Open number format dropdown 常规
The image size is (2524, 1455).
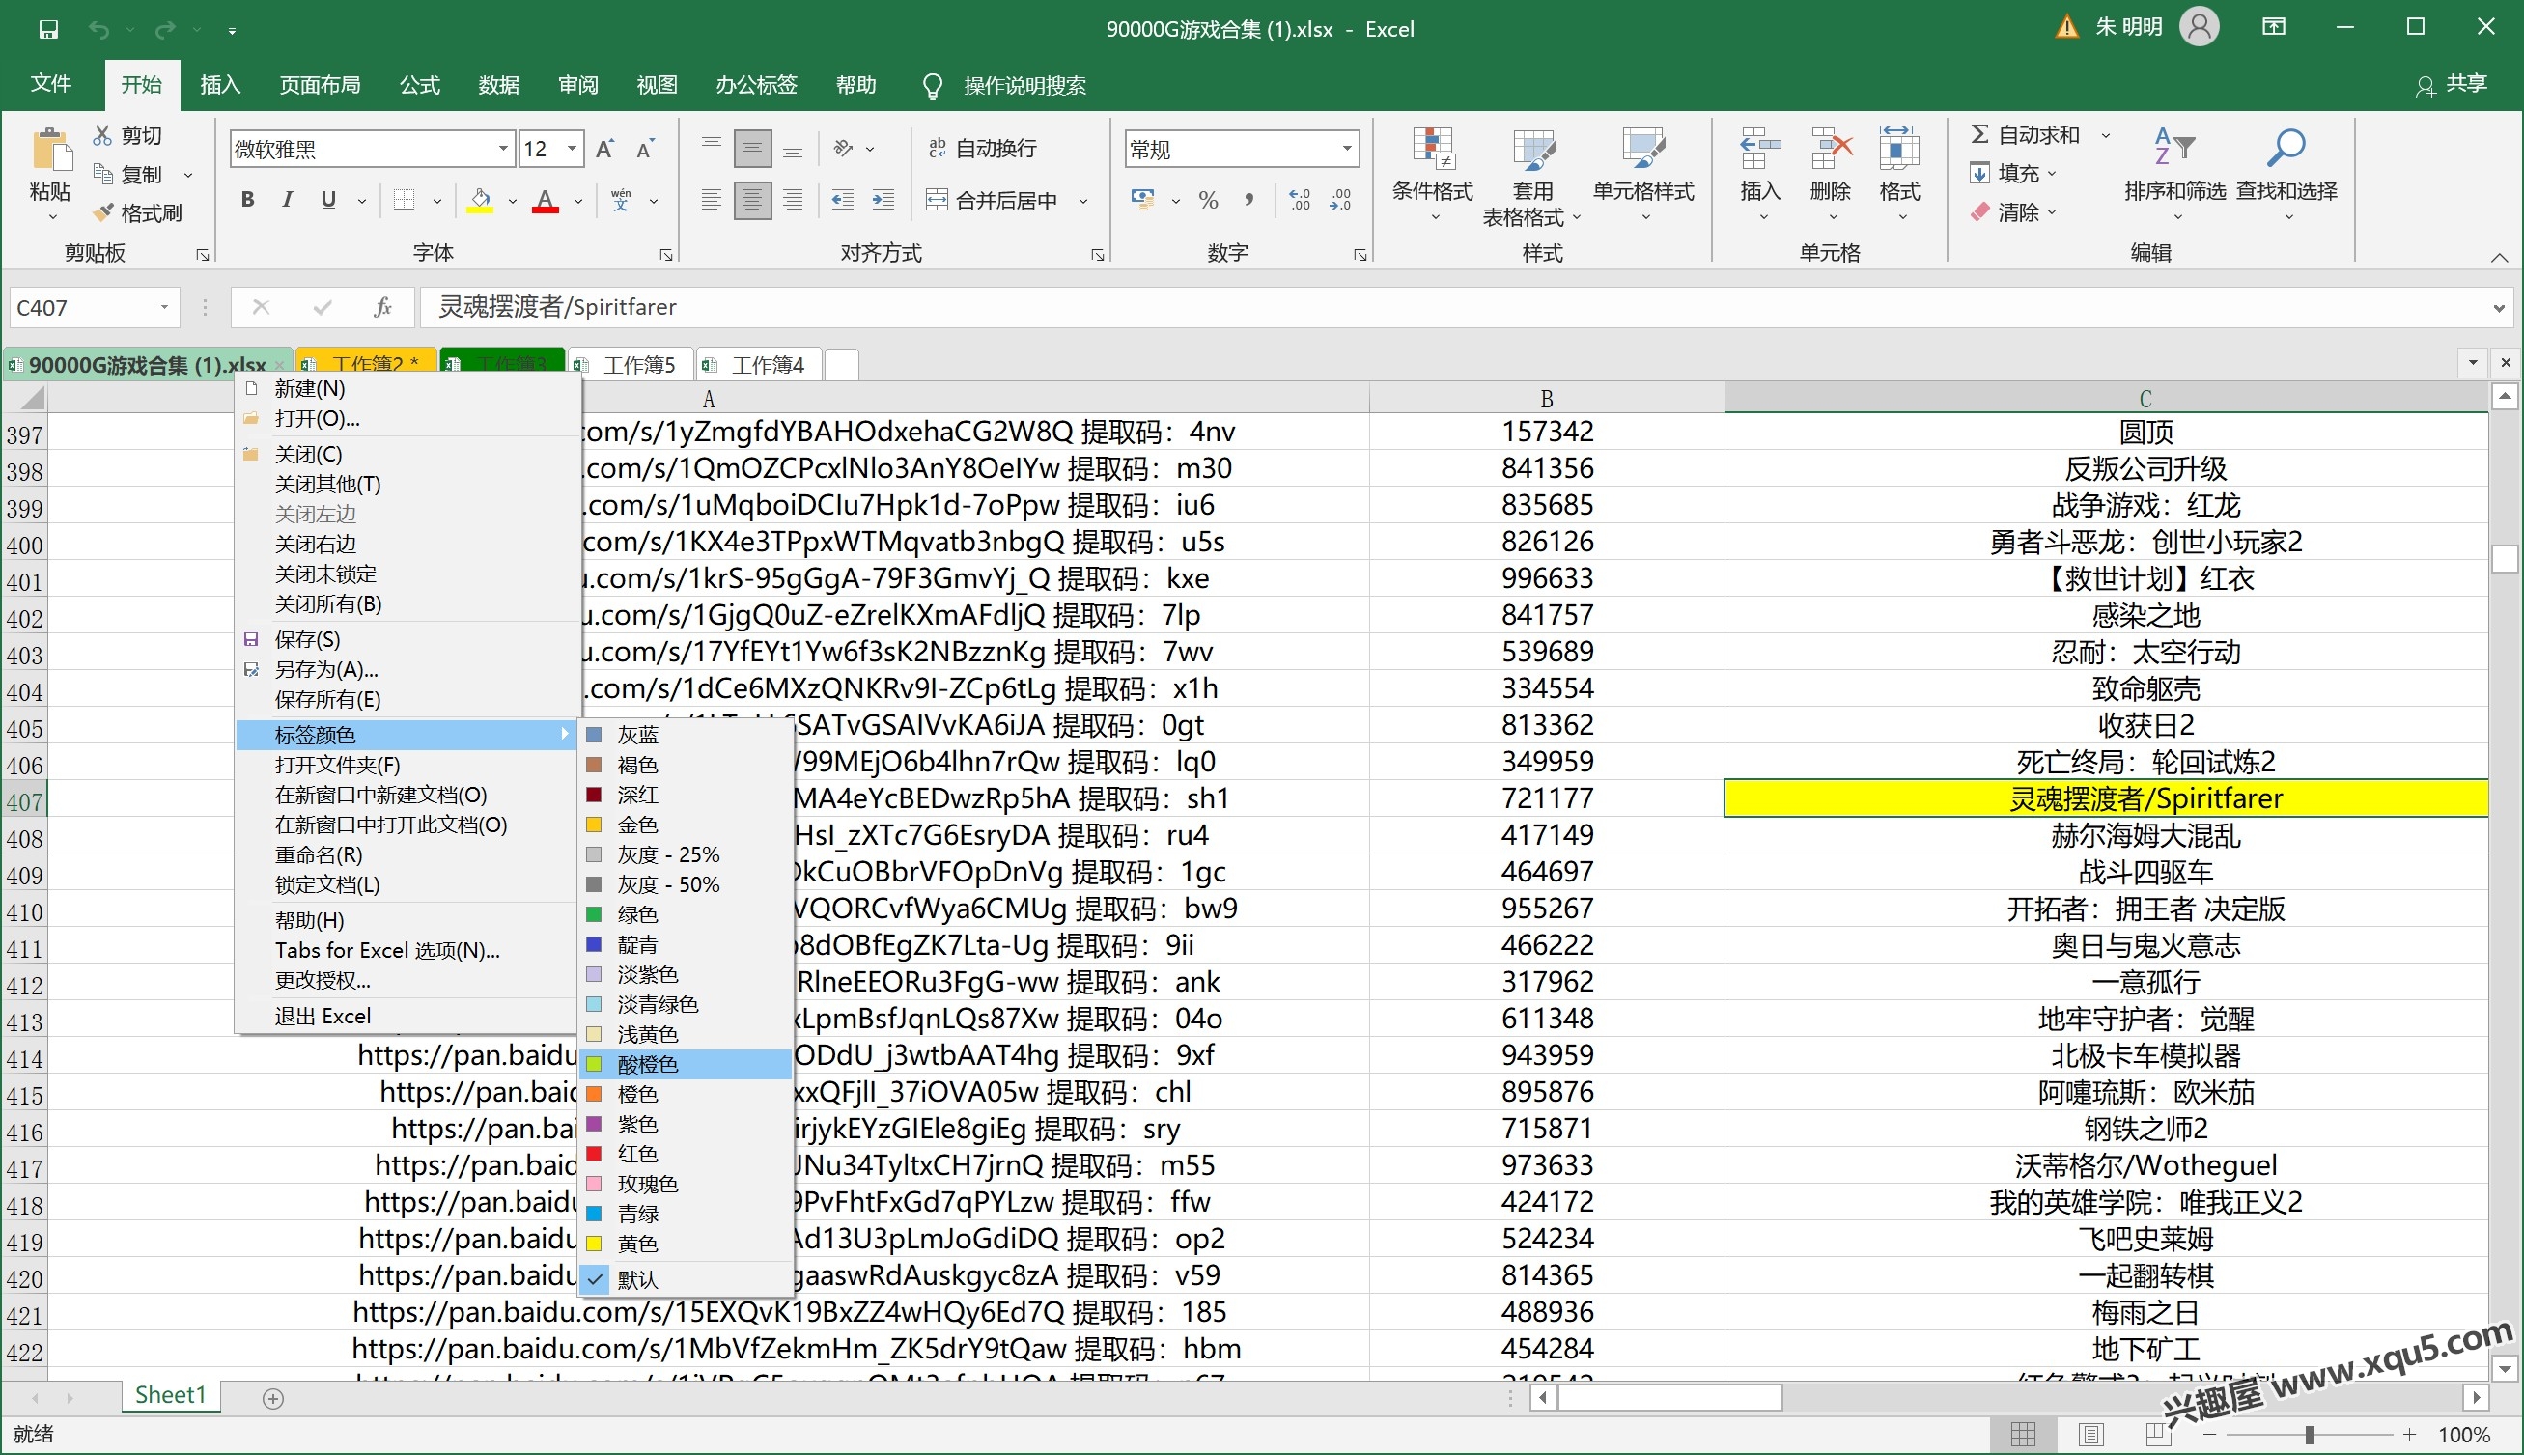pos(1347,149)
